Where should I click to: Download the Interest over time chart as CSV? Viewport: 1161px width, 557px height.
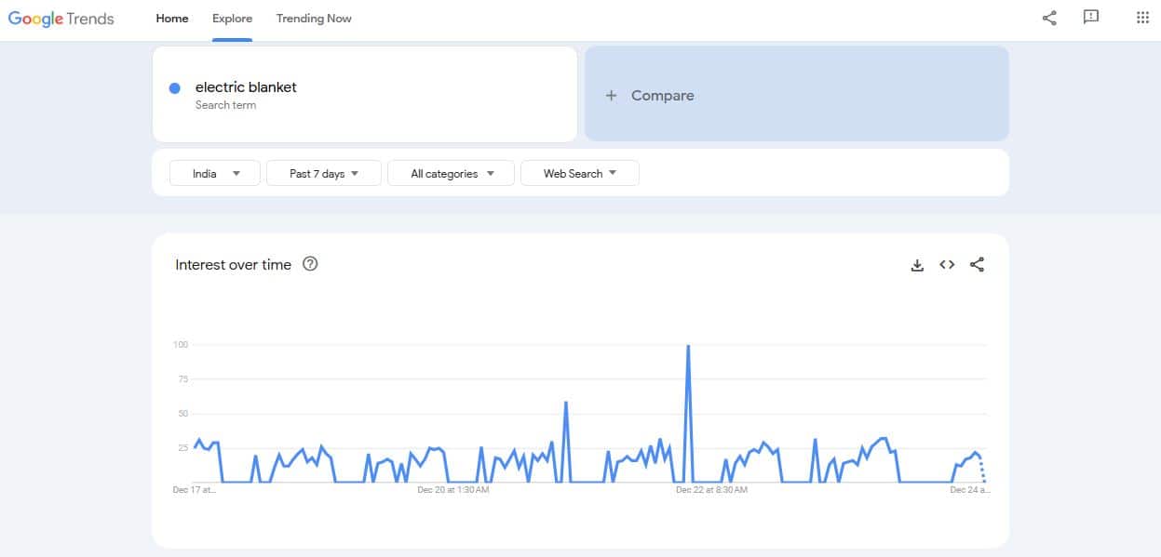coord(917,265)
